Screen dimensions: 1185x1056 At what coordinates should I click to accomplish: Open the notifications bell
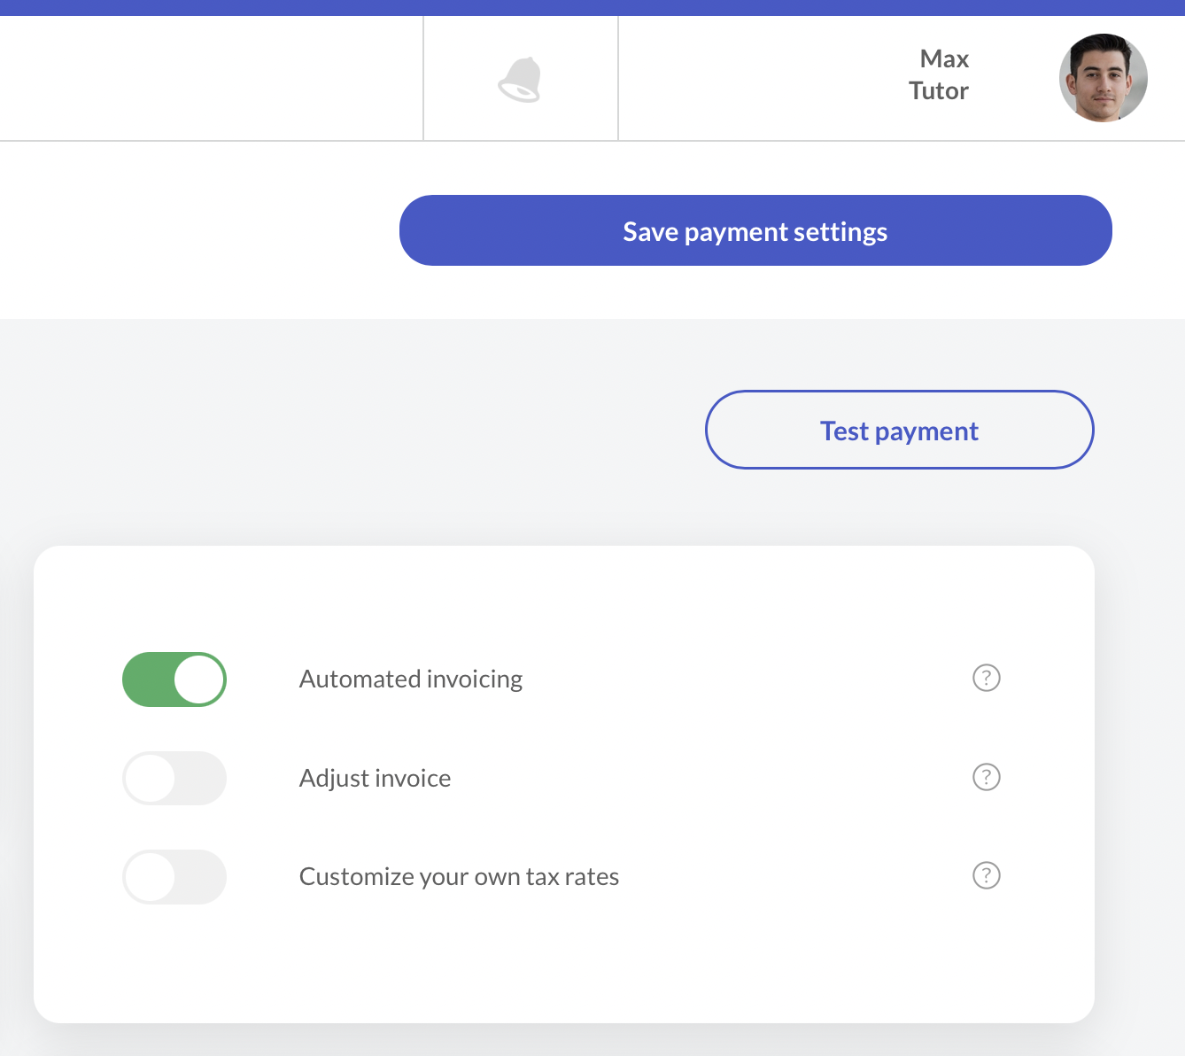tap(520, 80)
